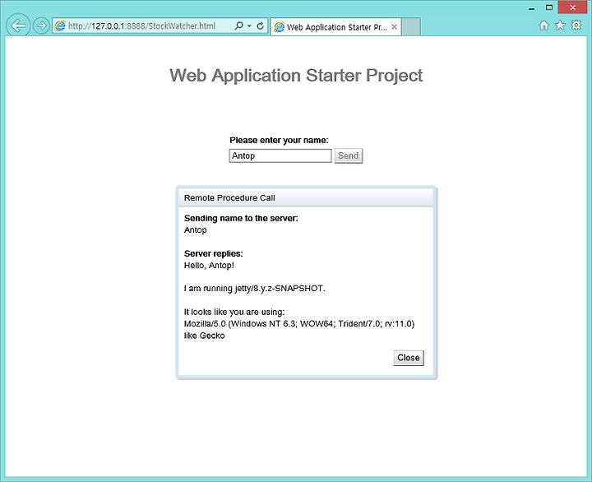
Task: Click the 'Hello, Antop!' reply text
Action: pos(209,265)
